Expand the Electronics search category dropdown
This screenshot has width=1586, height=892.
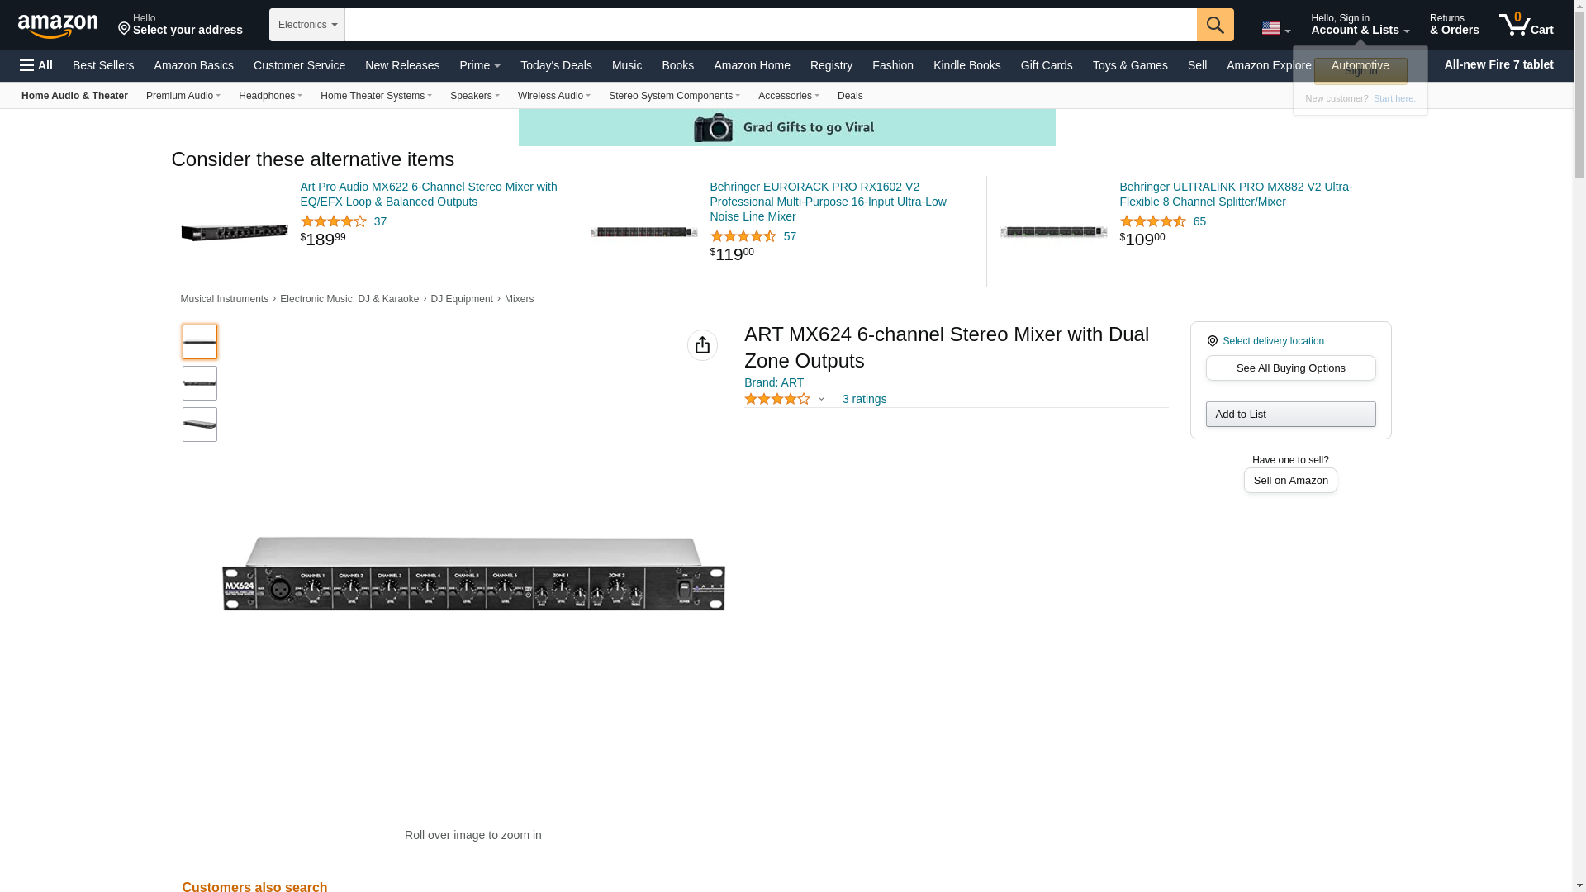307,25
